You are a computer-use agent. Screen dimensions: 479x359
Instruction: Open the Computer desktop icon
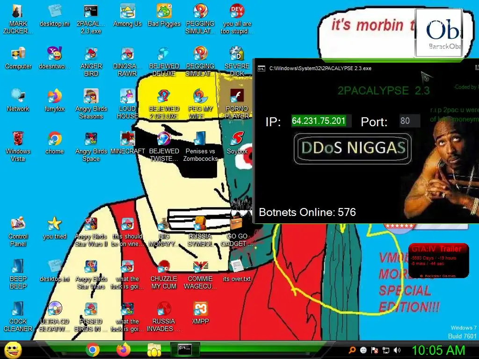coord(18,58)
